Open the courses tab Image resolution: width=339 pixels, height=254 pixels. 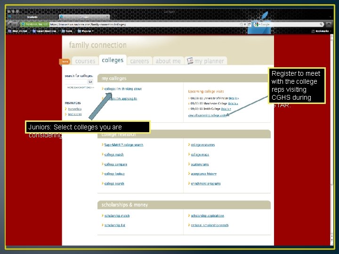85,61
